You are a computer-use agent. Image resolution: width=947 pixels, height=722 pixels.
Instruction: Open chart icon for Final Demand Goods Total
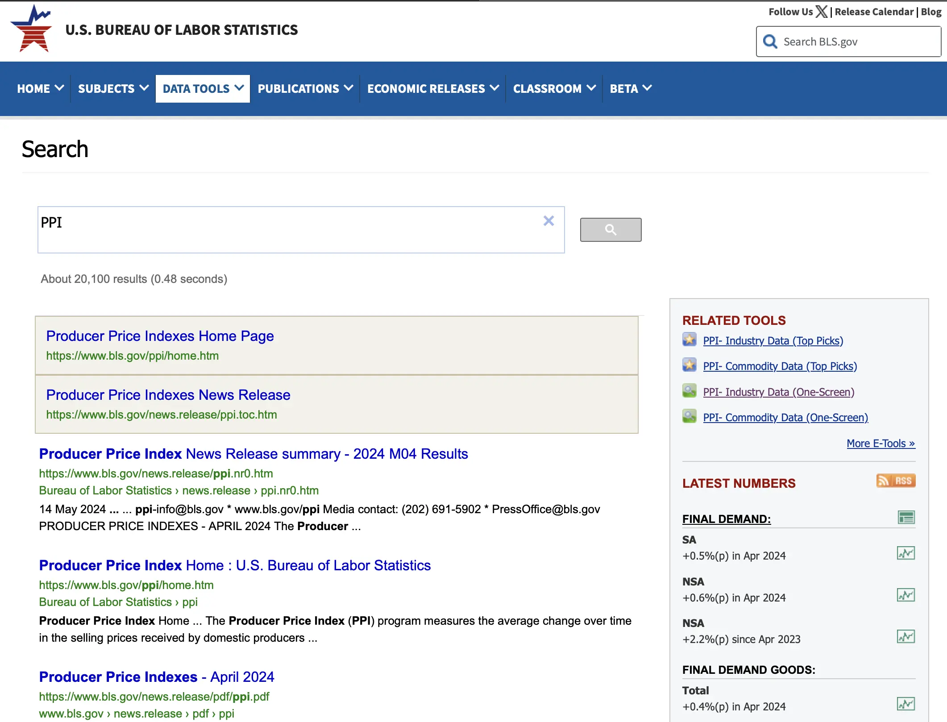point(906,704)
